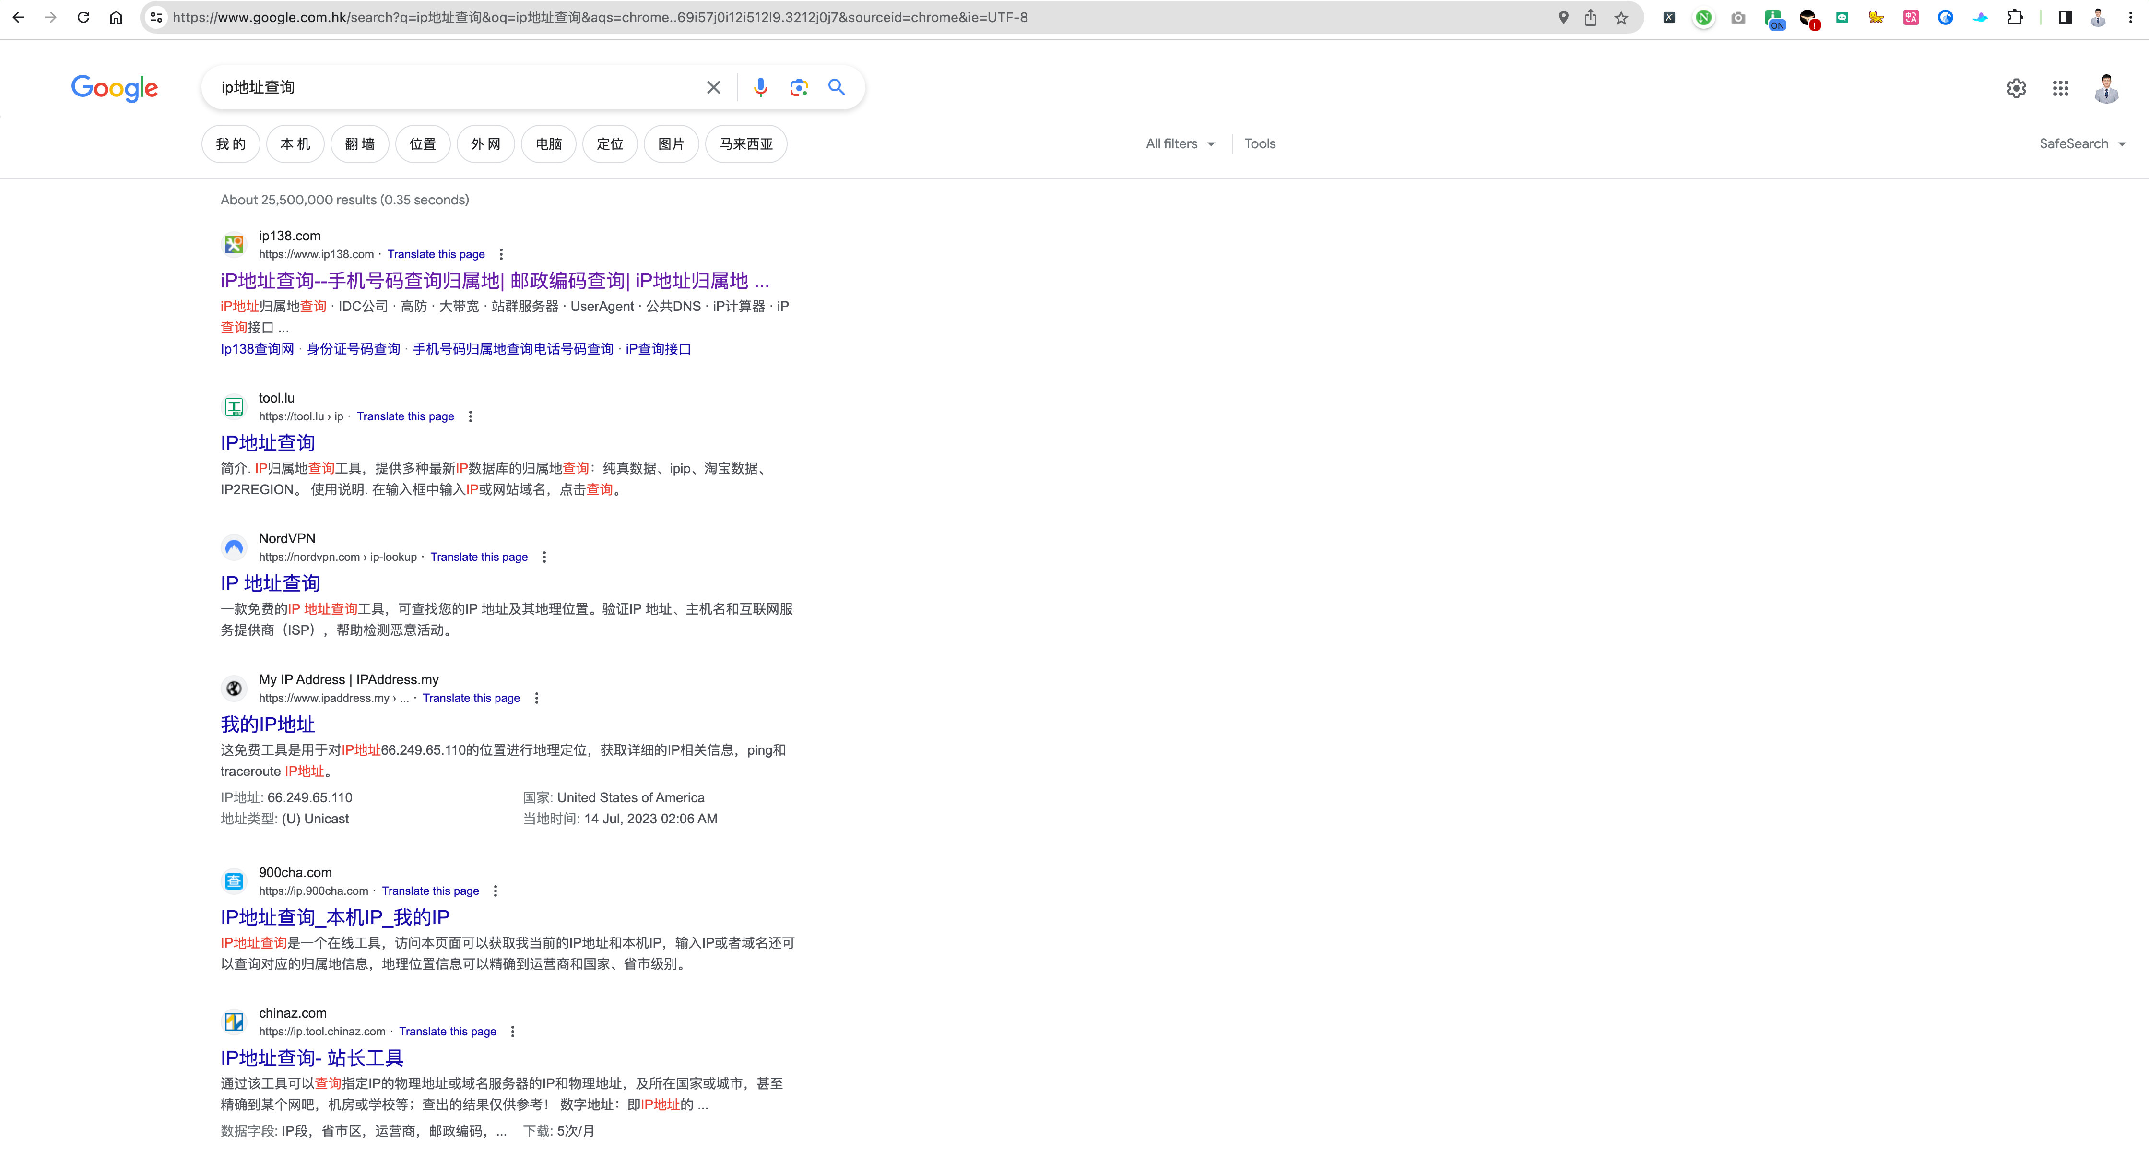Toggle the browser side panel
Screen dimensions: 2149x1164
pos(2066,18)
